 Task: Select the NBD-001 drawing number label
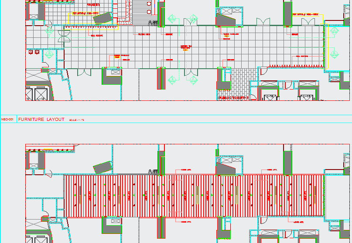click(x=8, y=119)
